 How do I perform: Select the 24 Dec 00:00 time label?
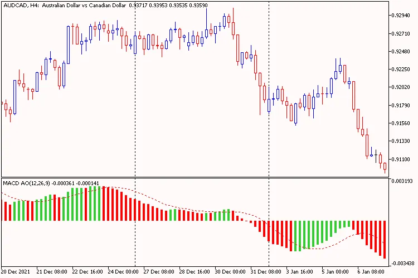pos(123,272)
